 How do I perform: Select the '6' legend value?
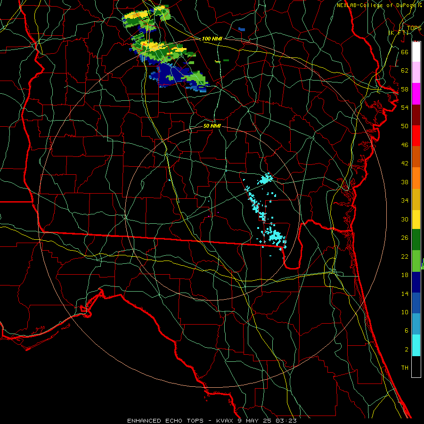pos(406,330)
